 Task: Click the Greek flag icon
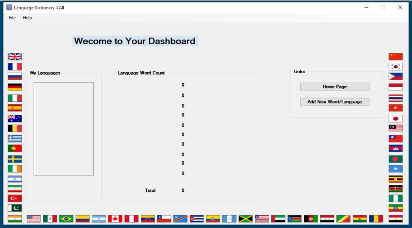click(x=14, y=138)
